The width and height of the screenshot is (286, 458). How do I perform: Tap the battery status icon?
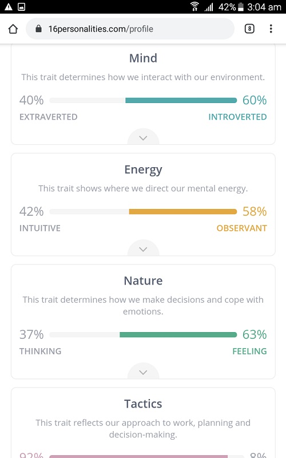click(240, 7)
